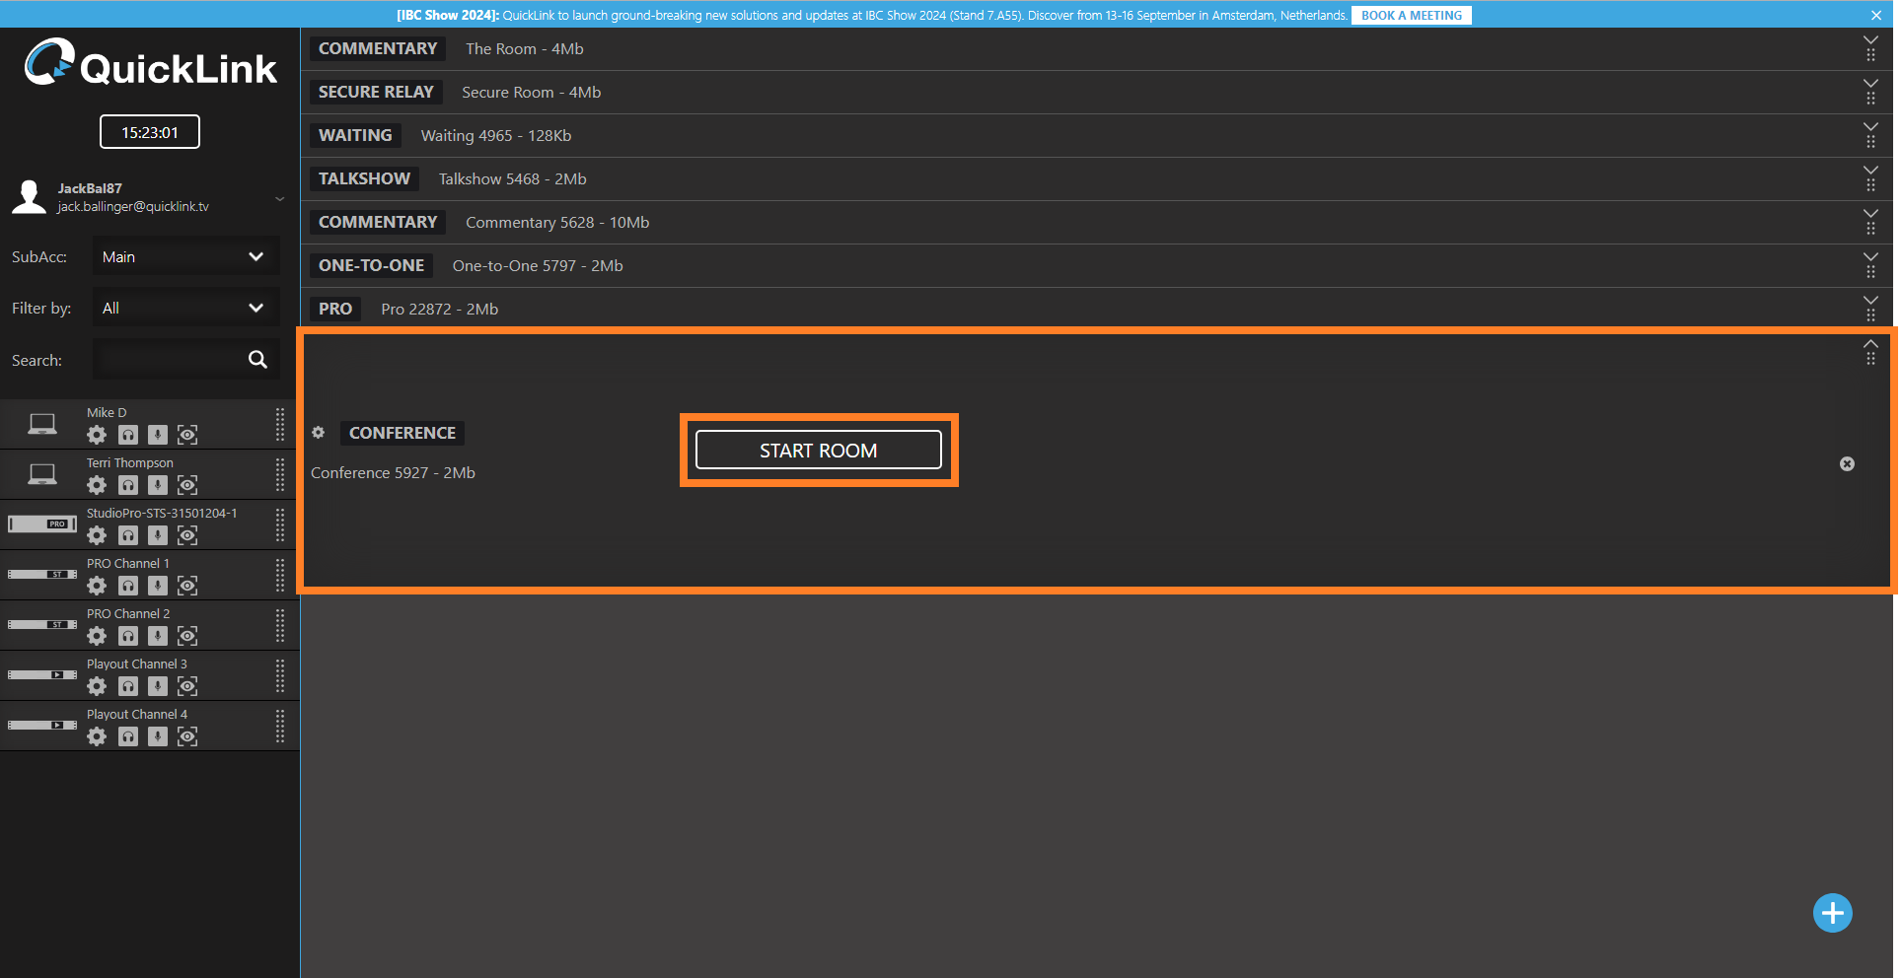Click the Conference room settings gear
This screenshot has height=978, width=1902.
tap(319, 433)
